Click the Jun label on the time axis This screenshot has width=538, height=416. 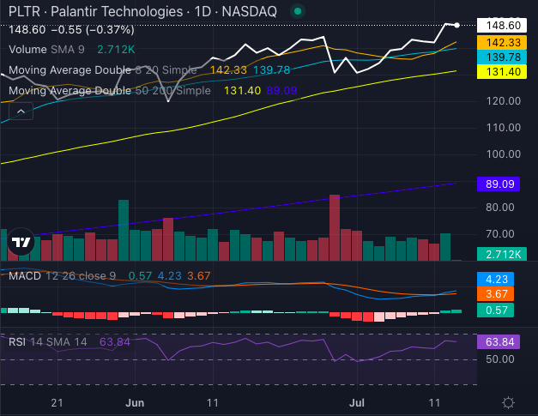tap(135, 402)
